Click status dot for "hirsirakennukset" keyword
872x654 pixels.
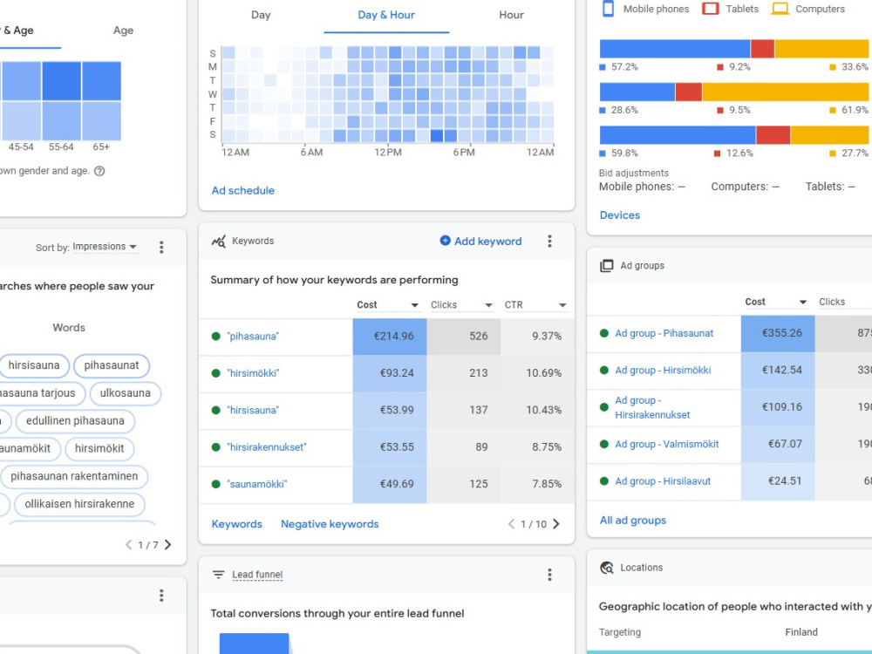pyautogui.click(x=215, y=447)
